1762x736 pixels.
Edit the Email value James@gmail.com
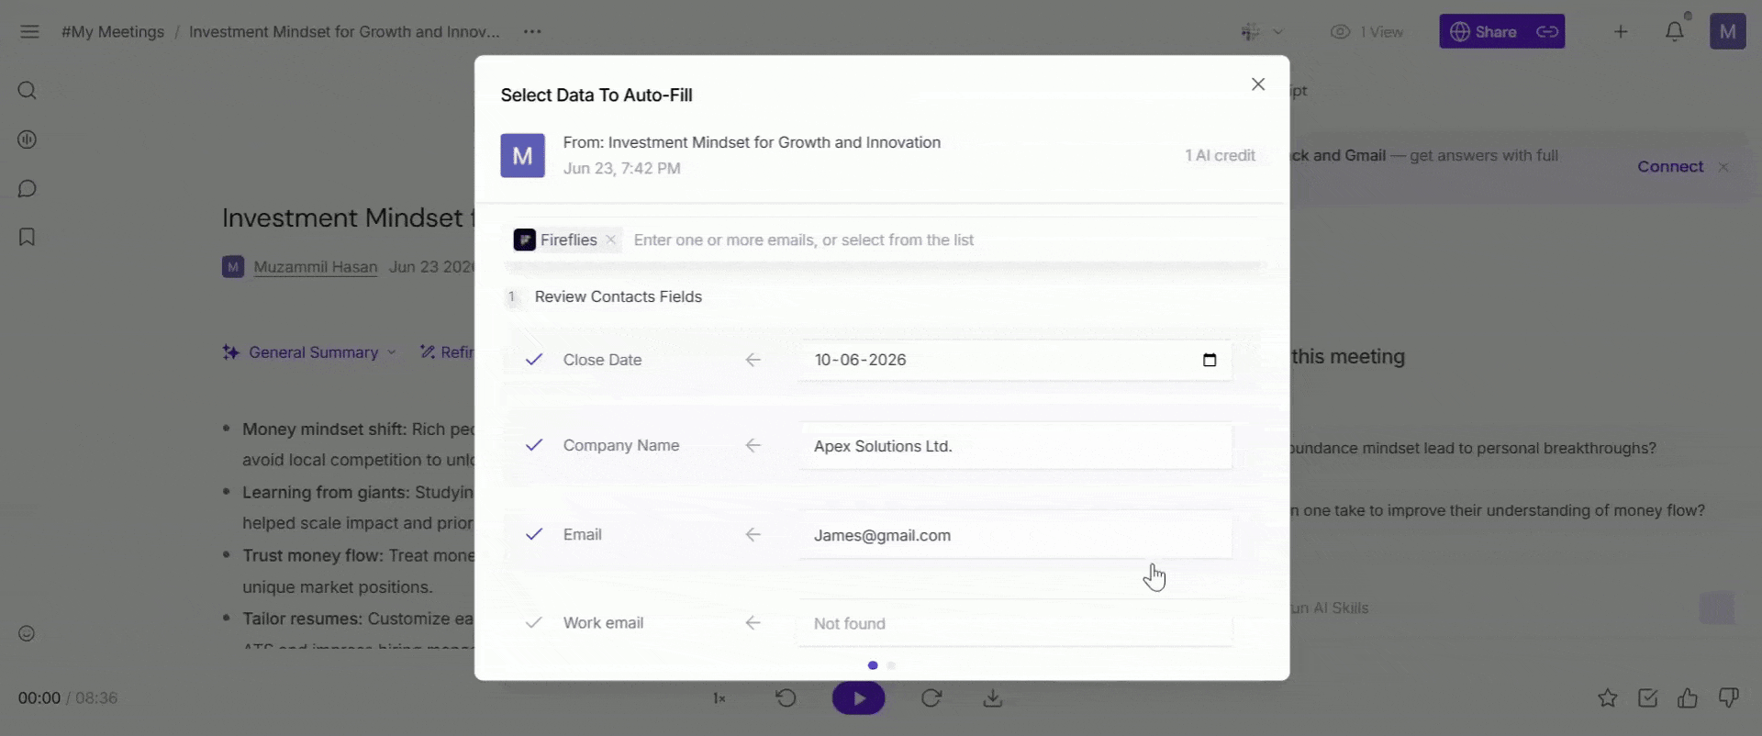pos(1015,535)
